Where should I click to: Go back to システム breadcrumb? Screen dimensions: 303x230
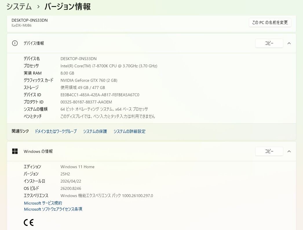[x=19, y=7]
